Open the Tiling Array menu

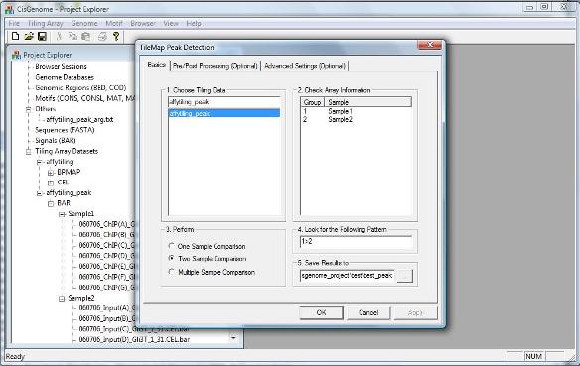pyautogui.click(x=45, y=23)
